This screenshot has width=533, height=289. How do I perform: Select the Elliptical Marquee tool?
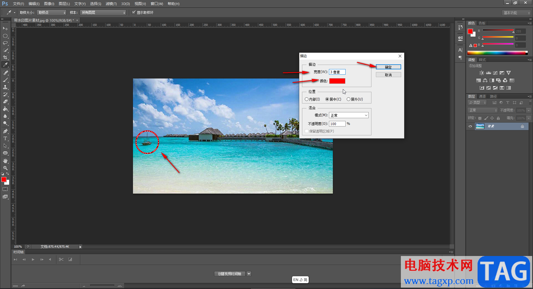tap(5, 36)
